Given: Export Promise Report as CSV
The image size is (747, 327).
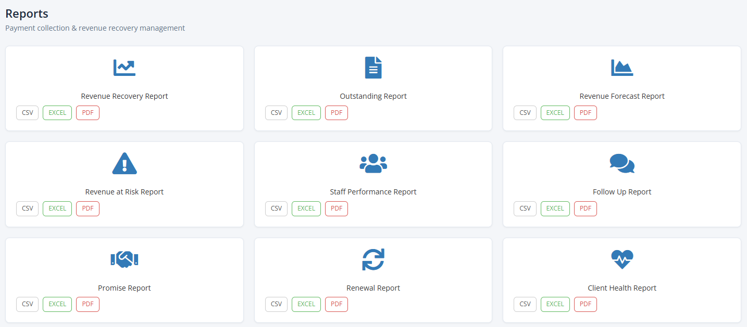Looking at the screenshot, I should (x=28, y=305).
